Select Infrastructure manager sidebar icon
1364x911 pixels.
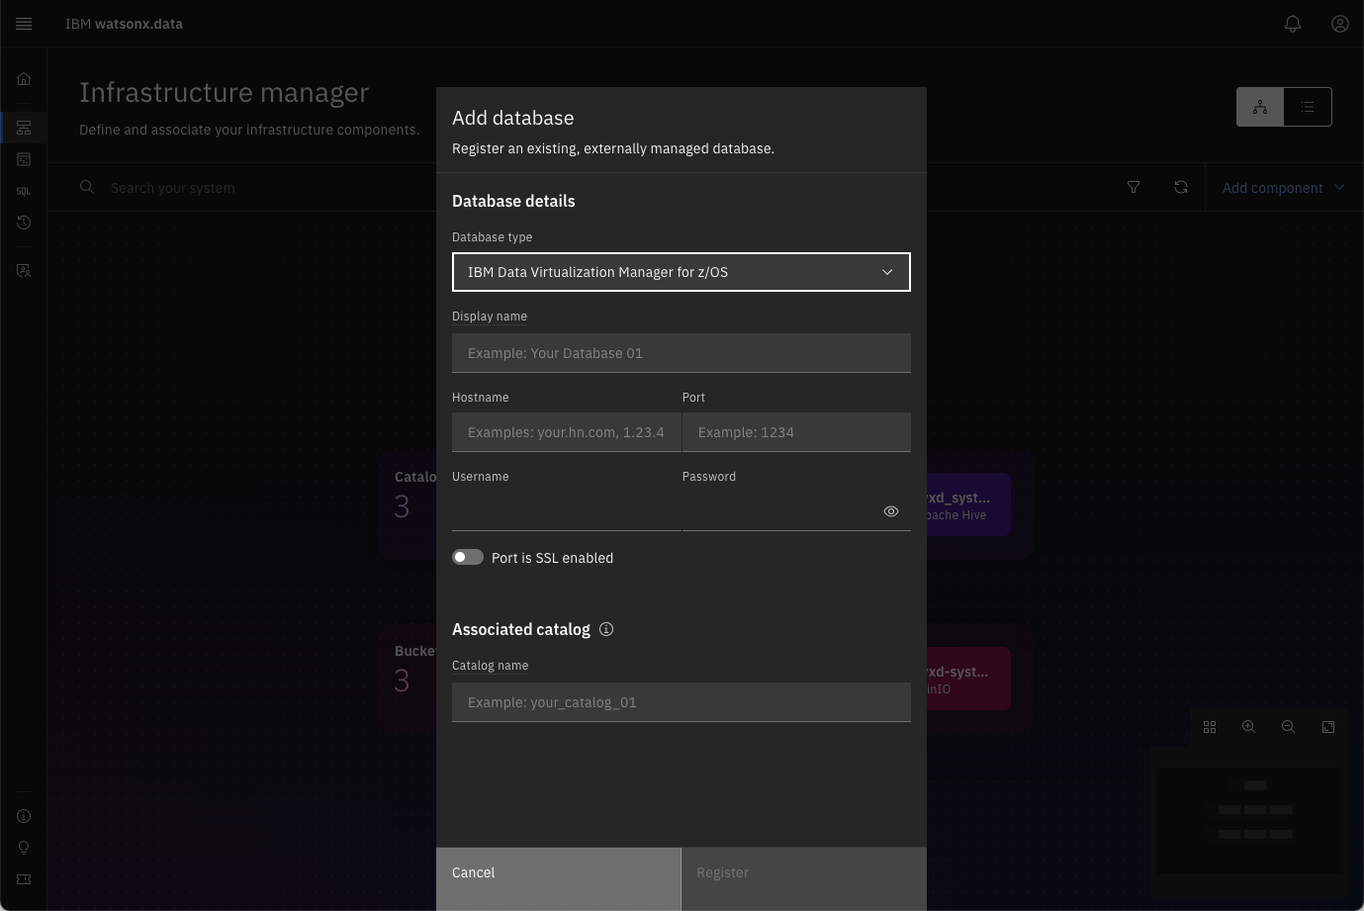click(24, 128)
